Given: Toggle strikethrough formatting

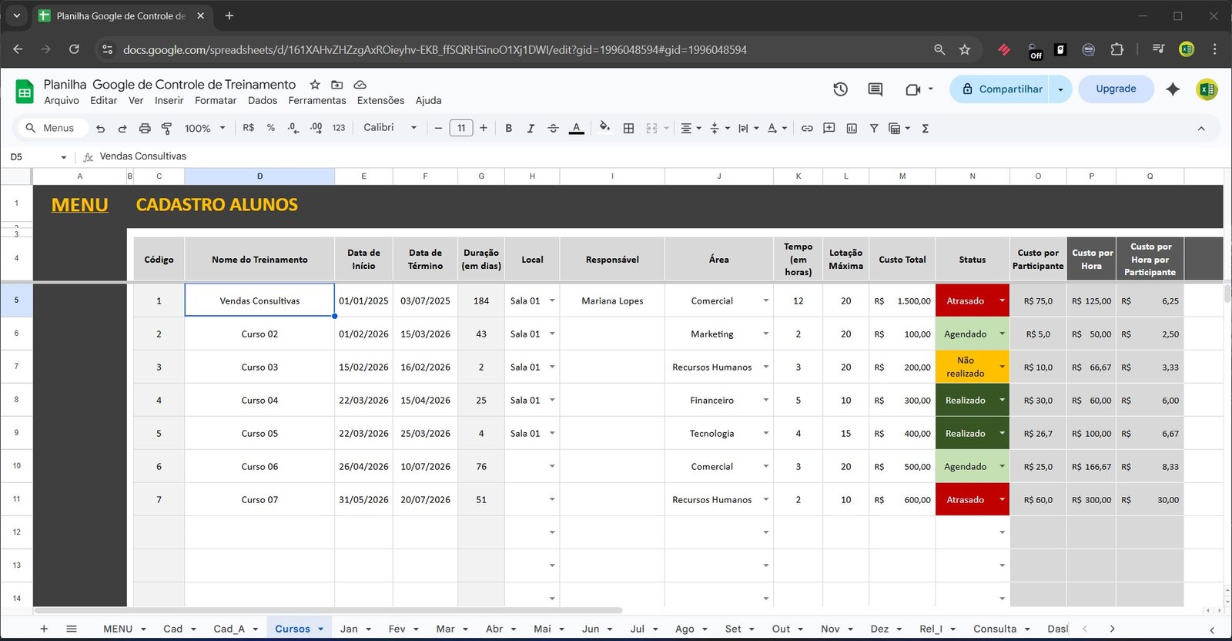Looking at the screenshot, I should [x=553, y=129].
